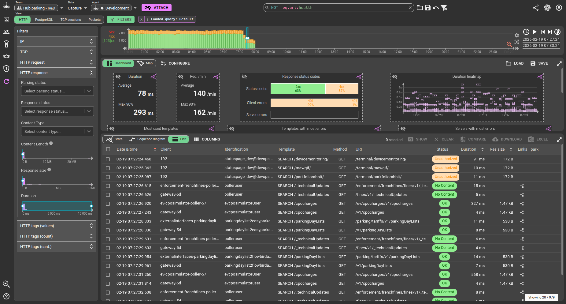Open the Select parsing status dropdown
This screenshot has height=304, width=566.
57,91
